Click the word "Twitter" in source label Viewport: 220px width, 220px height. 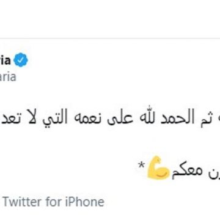[22, 202]
